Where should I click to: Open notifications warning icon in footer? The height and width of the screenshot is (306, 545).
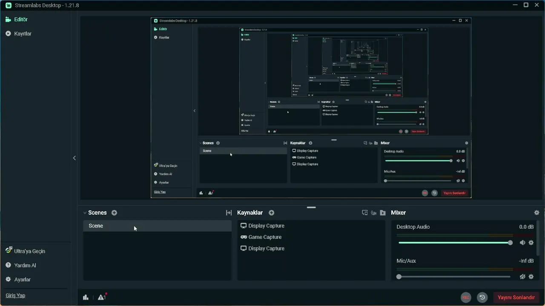point(102,297)
